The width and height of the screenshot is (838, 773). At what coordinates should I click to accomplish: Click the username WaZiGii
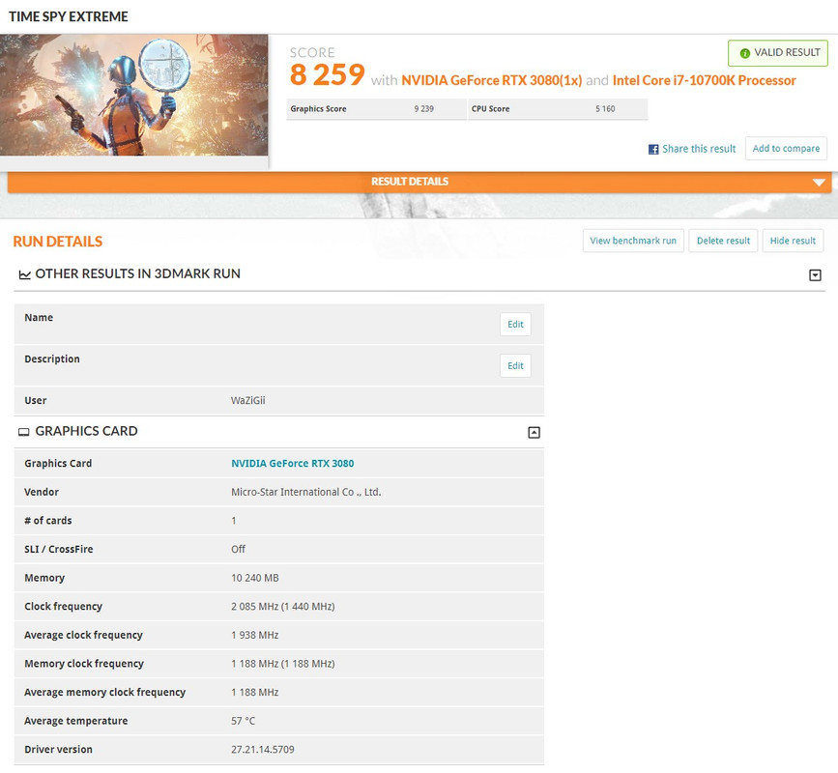pos(247,401)
